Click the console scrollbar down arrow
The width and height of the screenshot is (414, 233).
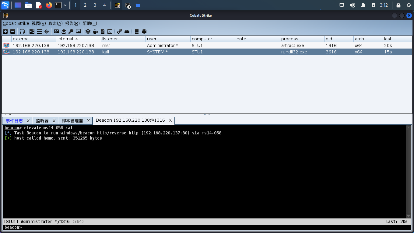pyautogui.click(x=409, y=216)
